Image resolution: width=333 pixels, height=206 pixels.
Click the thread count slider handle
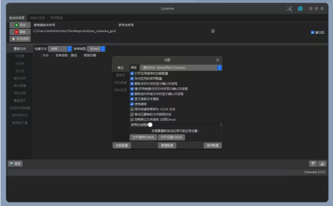click(x=150, y=124)
